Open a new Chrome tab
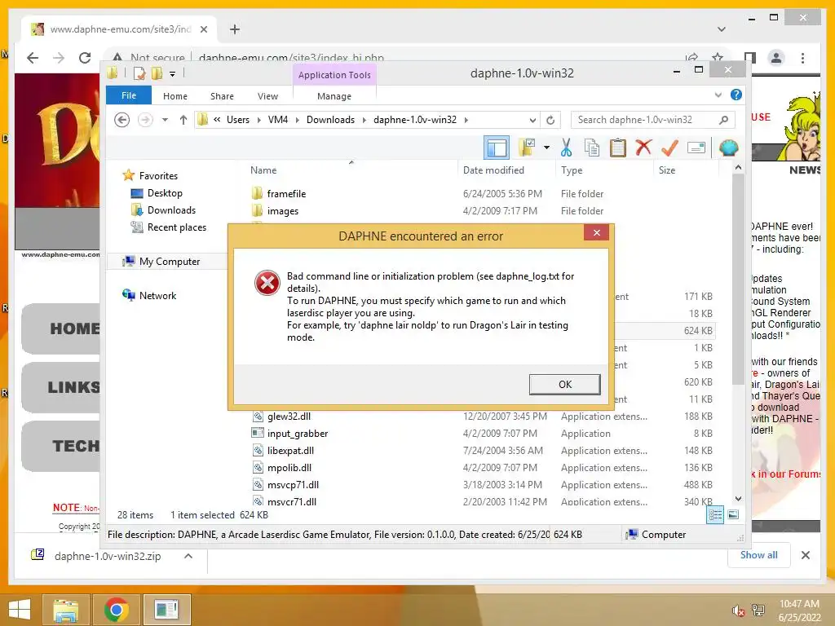Viewport: 835px width, 626px height. [235, 29]
